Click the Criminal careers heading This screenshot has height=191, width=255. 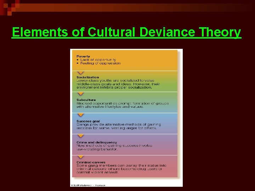[x=91, y=162]
